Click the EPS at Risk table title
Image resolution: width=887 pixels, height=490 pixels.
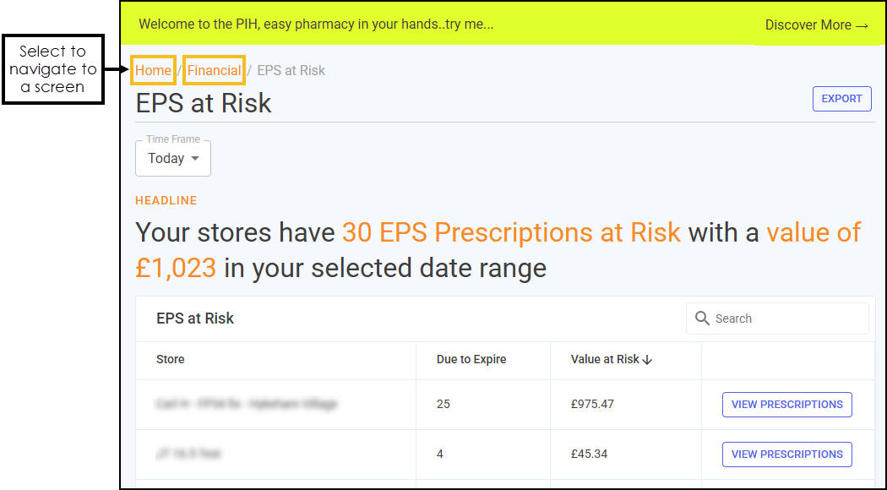coord(195,318)
